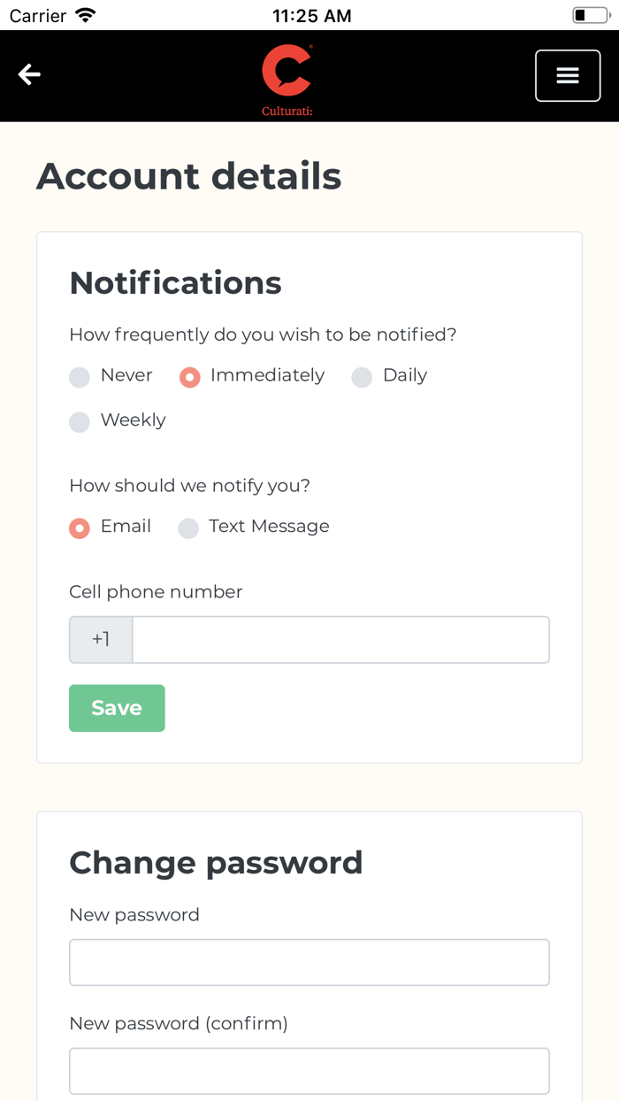
Task: Select Text Message notification method
Action: coord(188,528)
